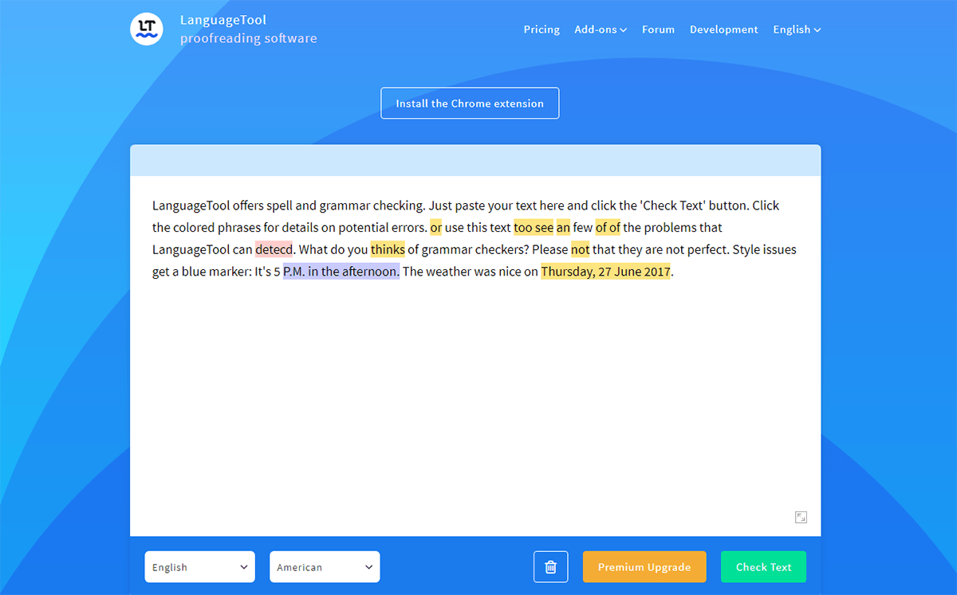Click the highlighted word 'or'
This screenshot has width=957, height=595.
pyautogui.click(x=435, y=228)
